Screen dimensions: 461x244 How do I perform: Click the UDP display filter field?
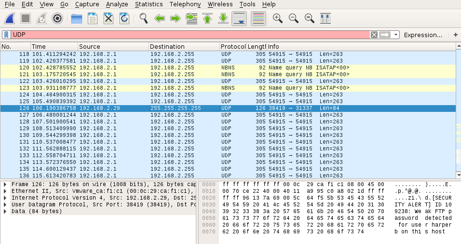tap(190, 35)
